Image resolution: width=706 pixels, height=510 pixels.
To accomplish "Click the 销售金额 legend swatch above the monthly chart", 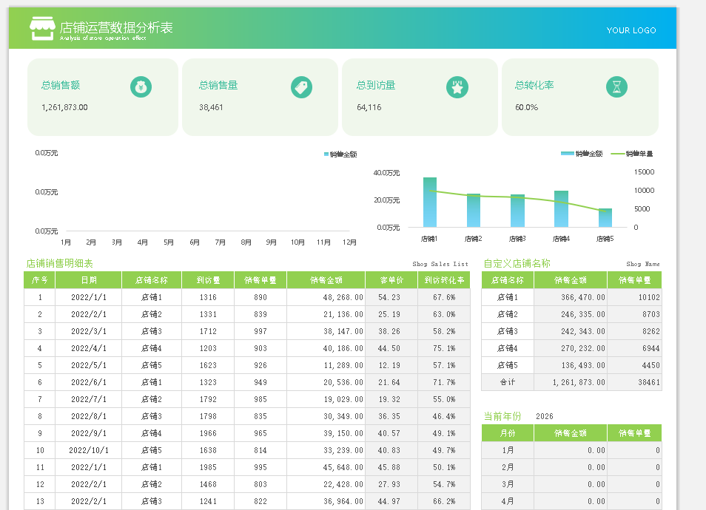I will [x=326, y=154].
